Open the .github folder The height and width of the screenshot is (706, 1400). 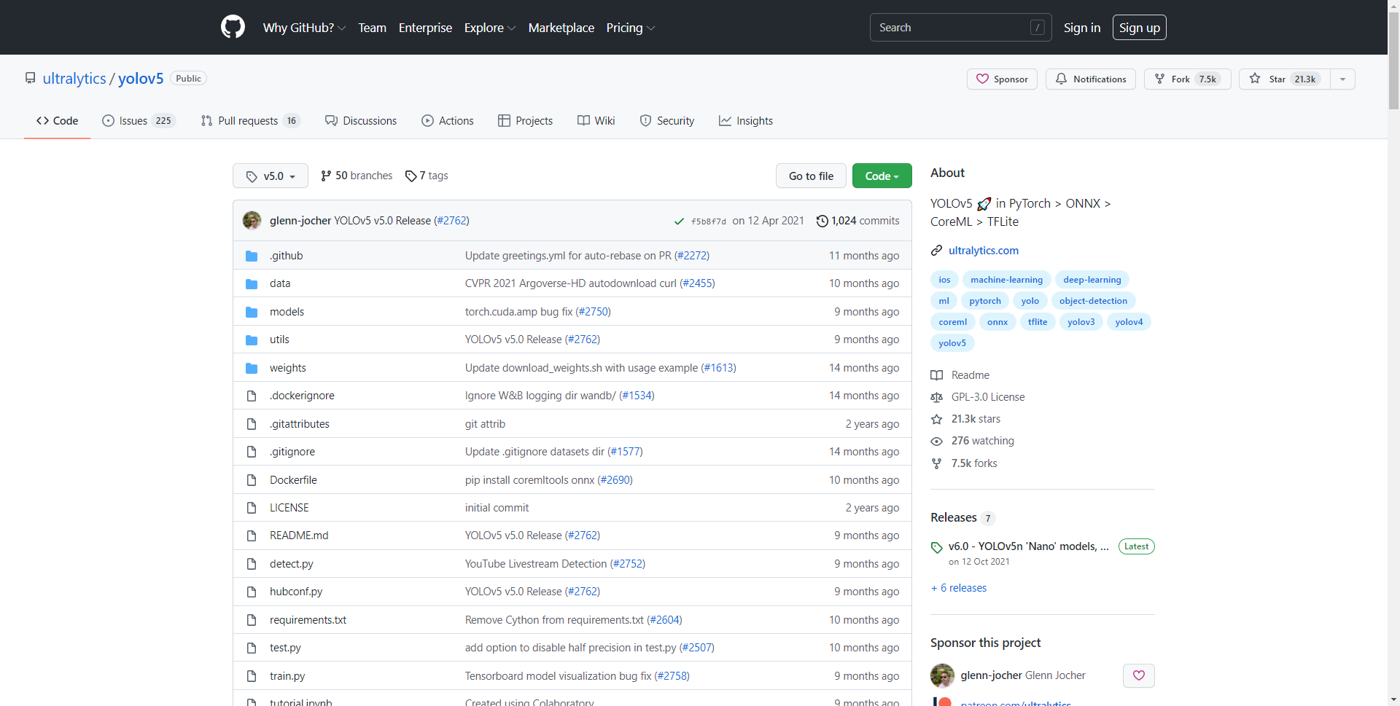point(286,256)
